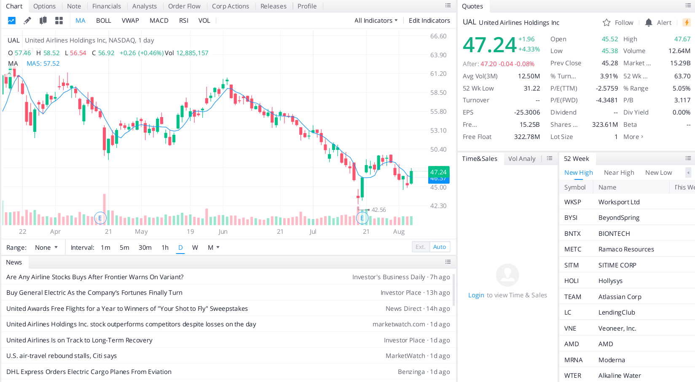Image resolution: width=695 pixels, height=382 pixels.
Task: Click Login to view Time & Sales
Action: (x=476, y=295)
